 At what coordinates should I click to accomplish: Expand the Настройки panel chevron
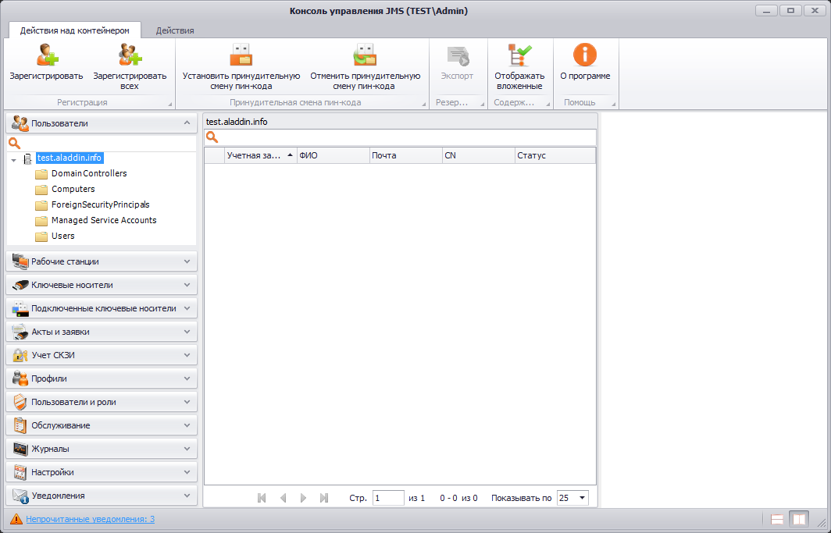point(187,472)
